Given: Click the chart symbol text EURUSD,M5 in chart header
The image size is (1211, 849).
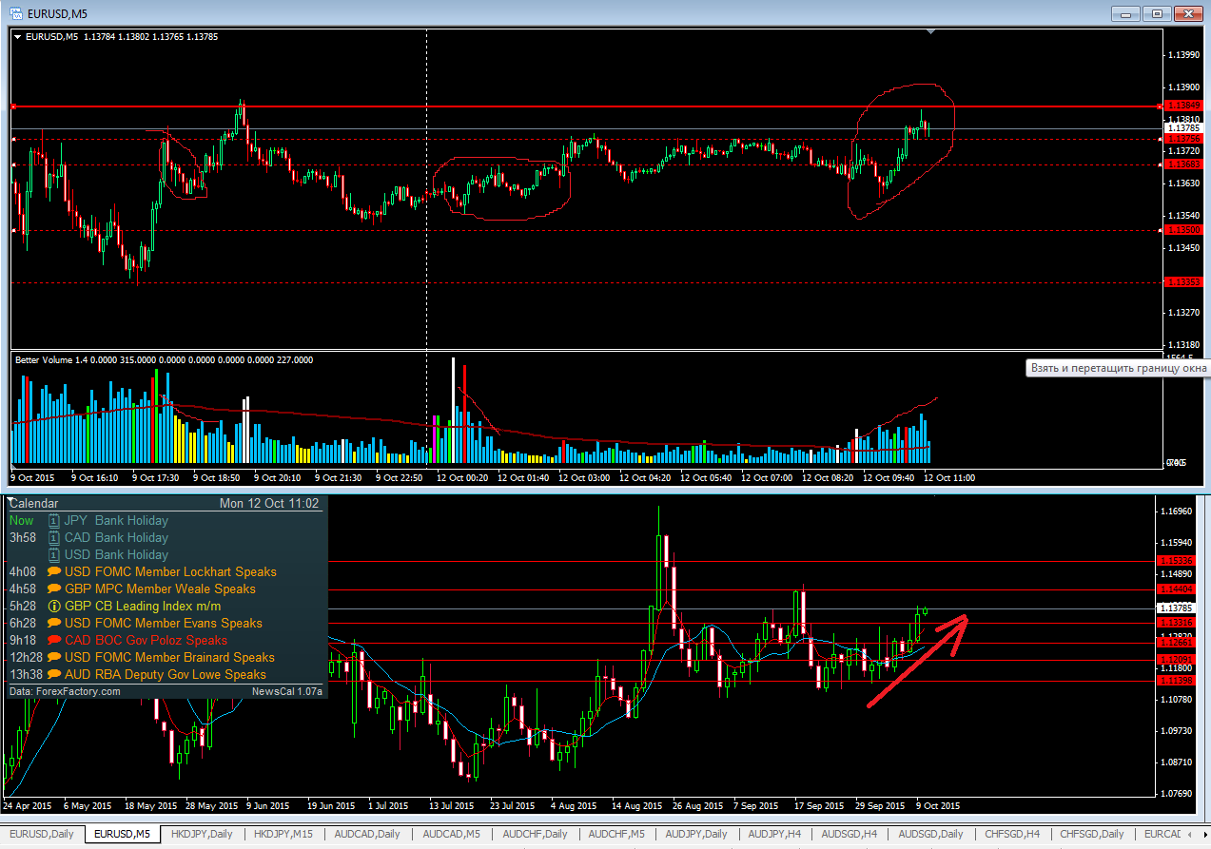Looking at the screenshot, I should pyautogui.click(x=51, y=37).
